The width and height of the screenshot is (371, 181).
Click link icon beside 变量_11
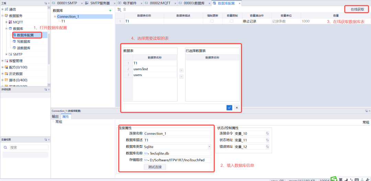click(267, 140)
